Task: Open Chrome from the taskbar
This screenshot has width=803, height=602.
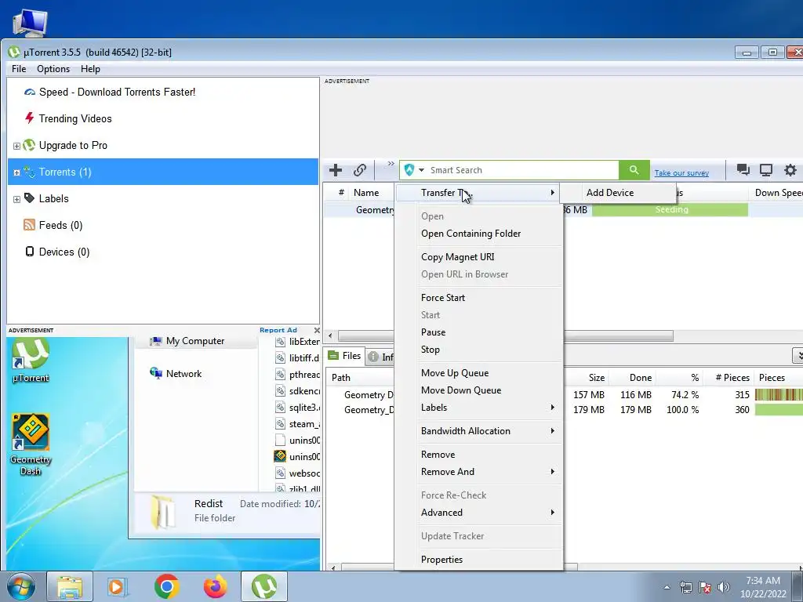Action: 166,586
